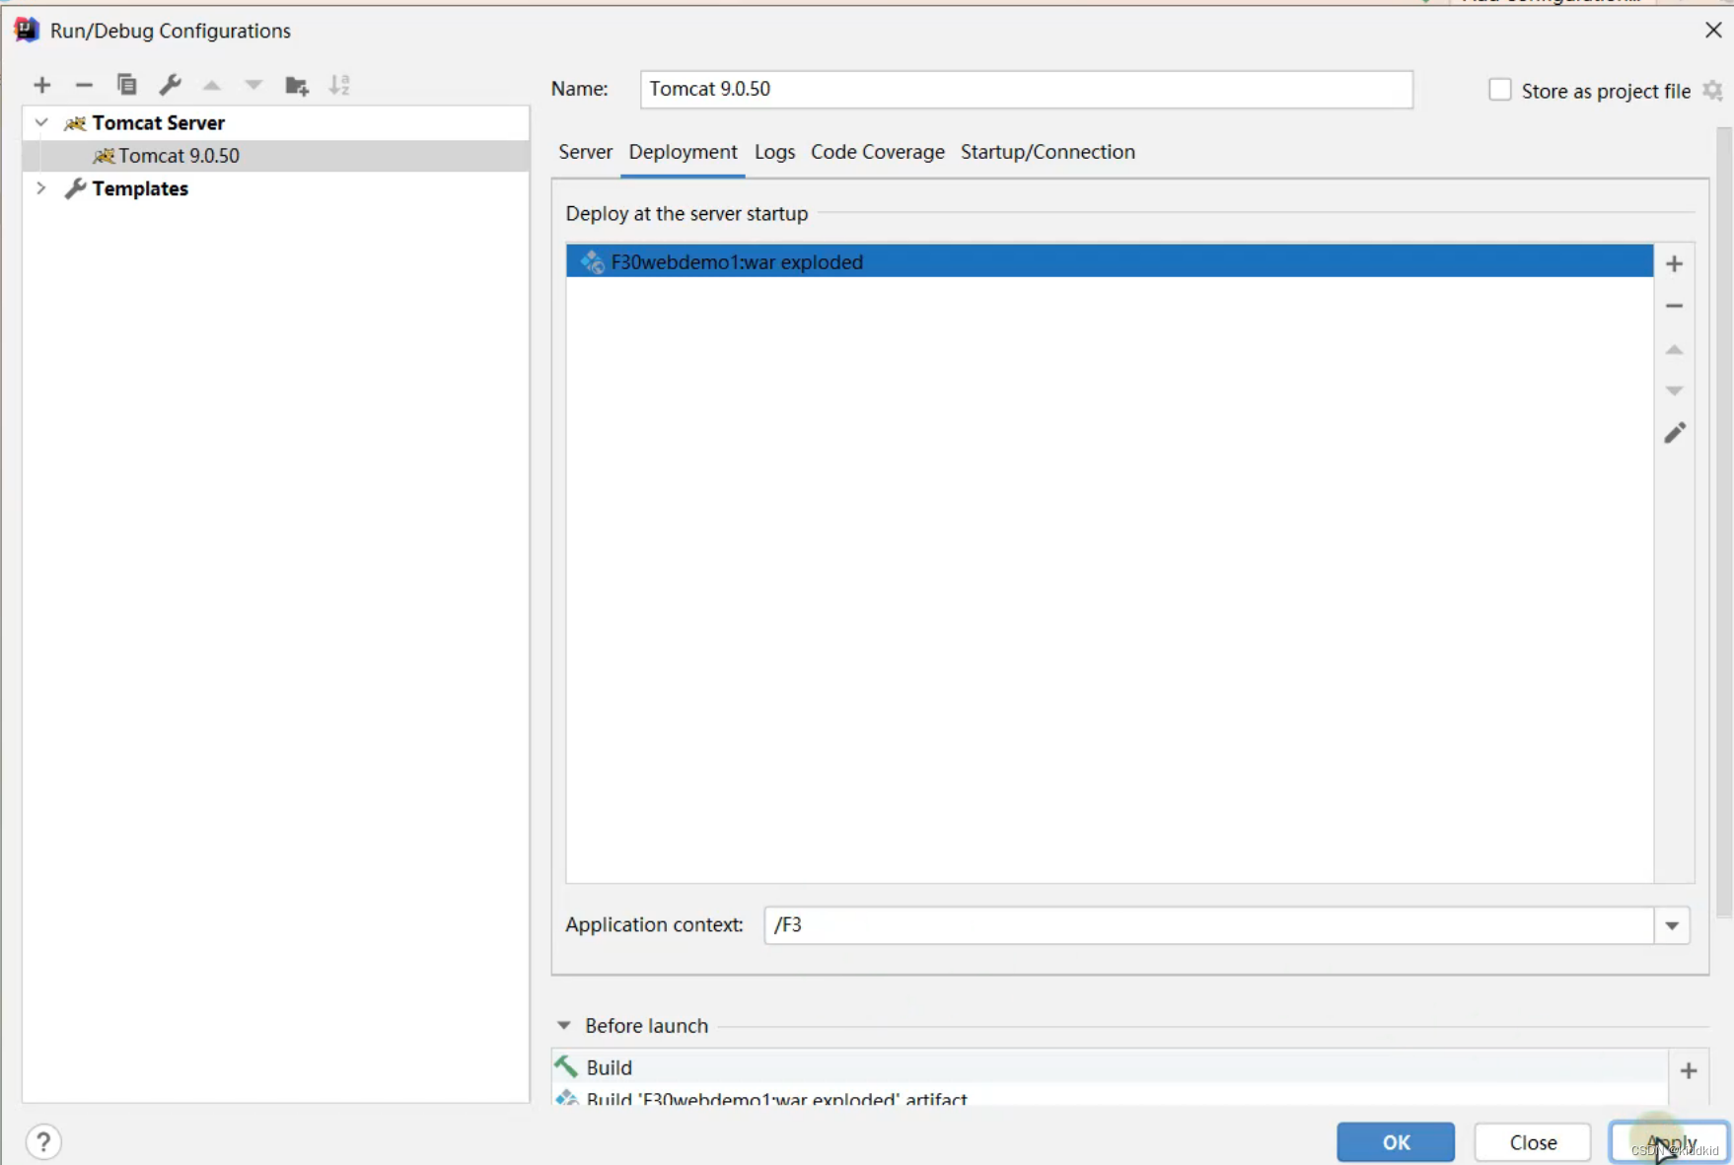Apply the configuration changes
The width and height of the screenshot is (1734, 1165).
pos(1670,1142)
